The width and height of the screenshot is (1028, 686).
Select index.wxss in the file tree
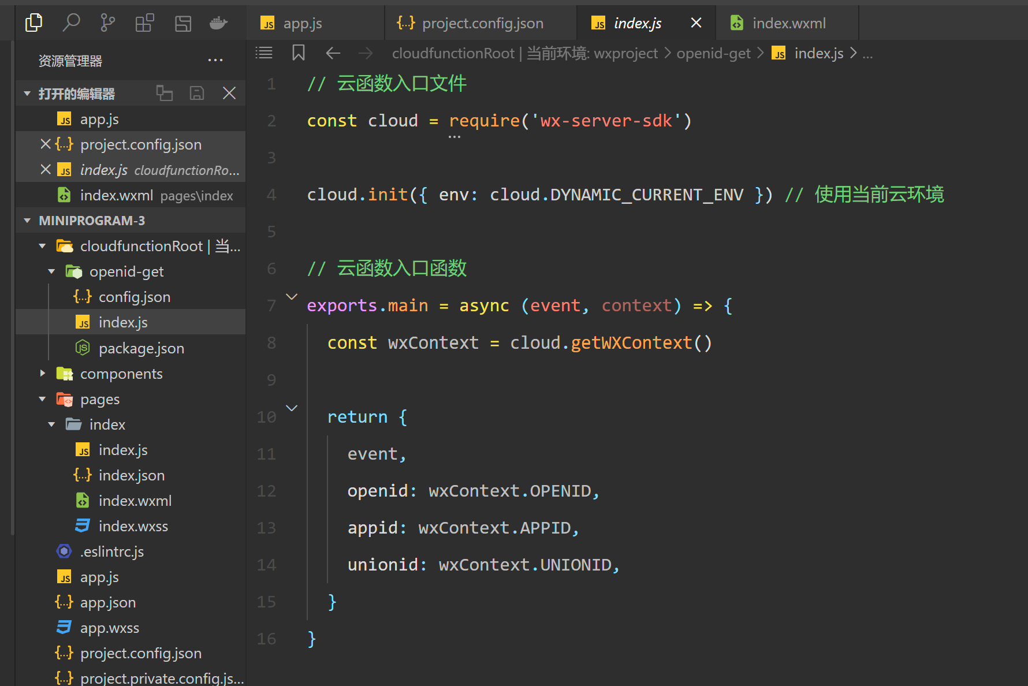coord(133,525)
